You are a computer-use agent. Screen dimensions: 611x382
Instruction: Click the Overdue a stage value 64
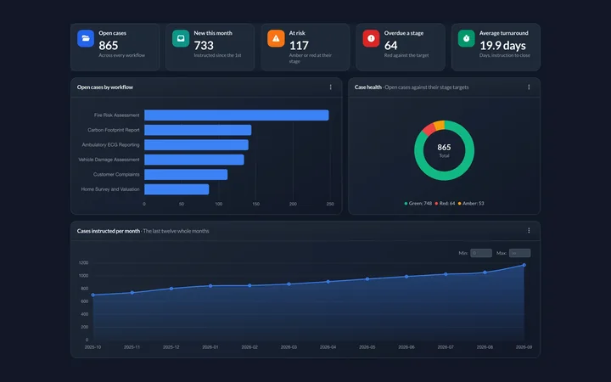391,46
